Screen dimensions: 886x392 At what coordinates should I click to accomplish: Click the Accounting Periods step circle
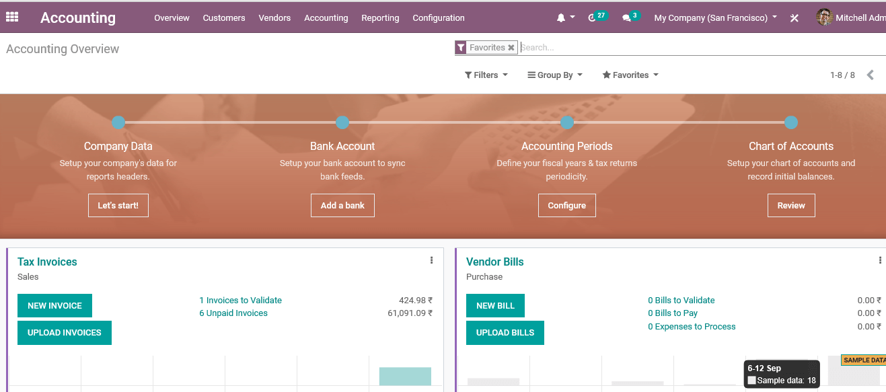[x=567, y=122]
